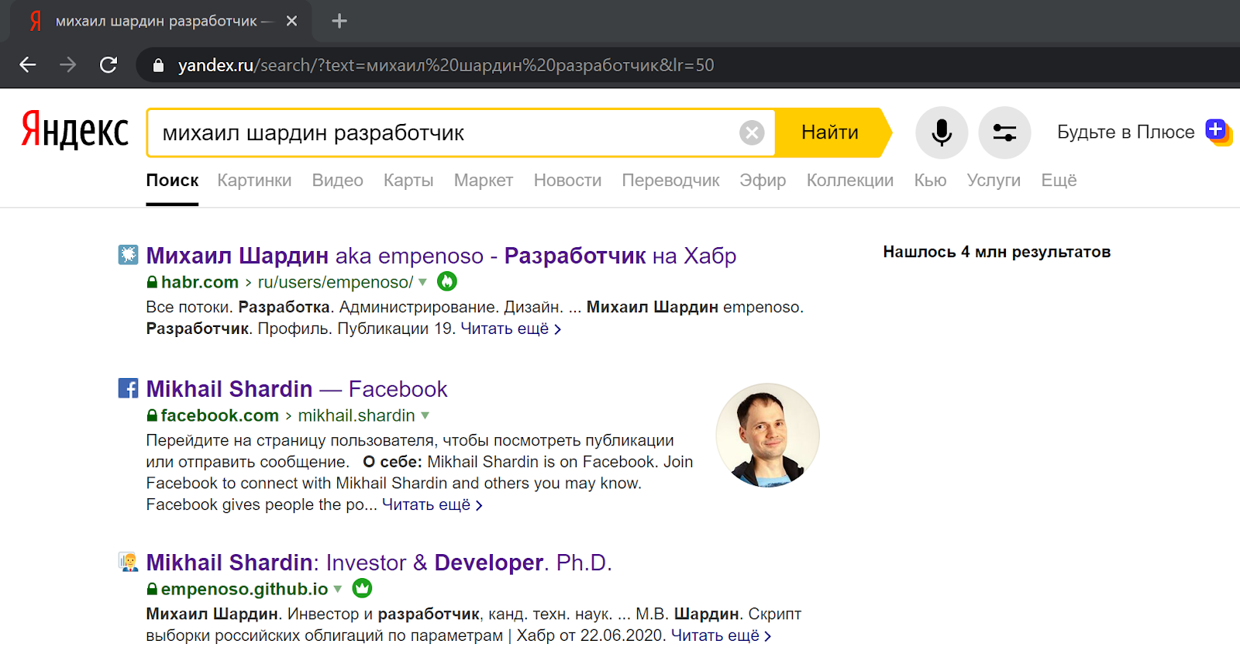Viewport: 1240px width, 661px height.
Task: Click the Найти search button
Action: point(832,133)
